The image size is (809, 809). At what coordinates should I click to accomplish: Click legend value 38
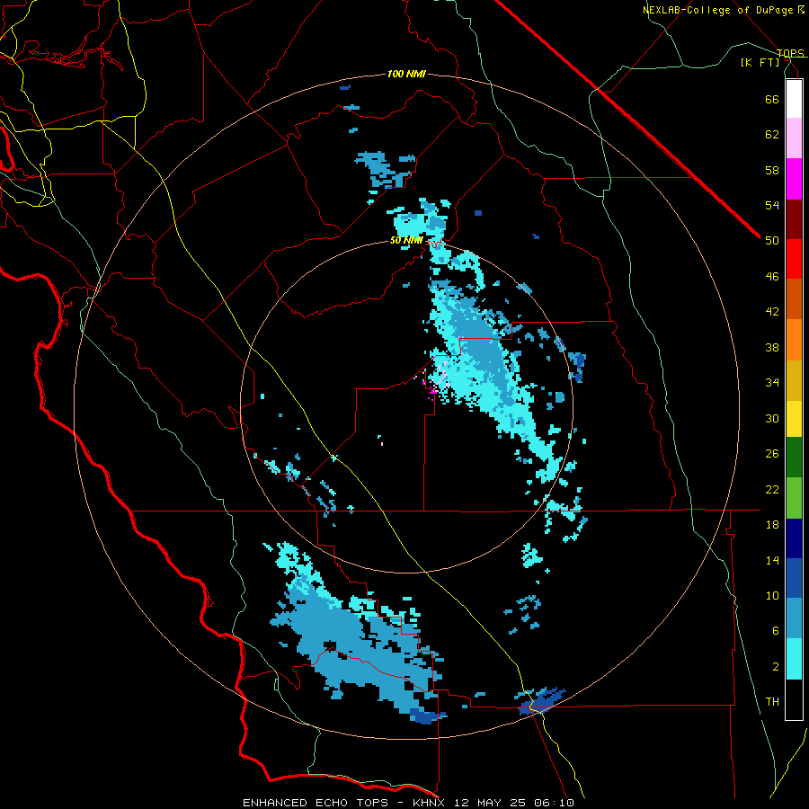772,347
